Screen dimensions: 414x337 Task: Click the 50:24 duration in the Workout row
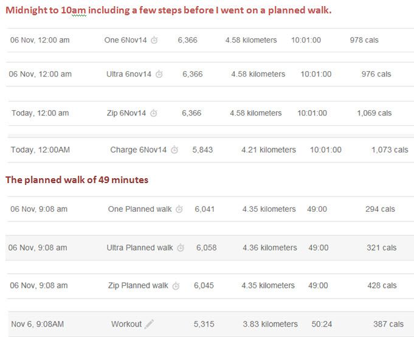coord(322,324)
